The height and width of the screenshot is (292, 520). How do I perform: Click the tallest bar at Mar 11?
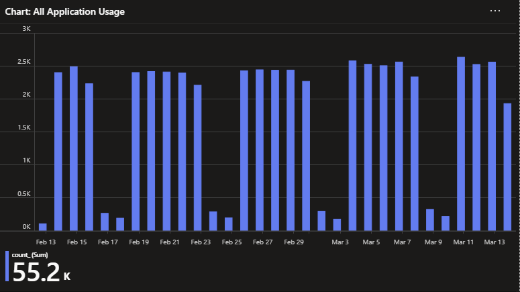coord(461,144)
